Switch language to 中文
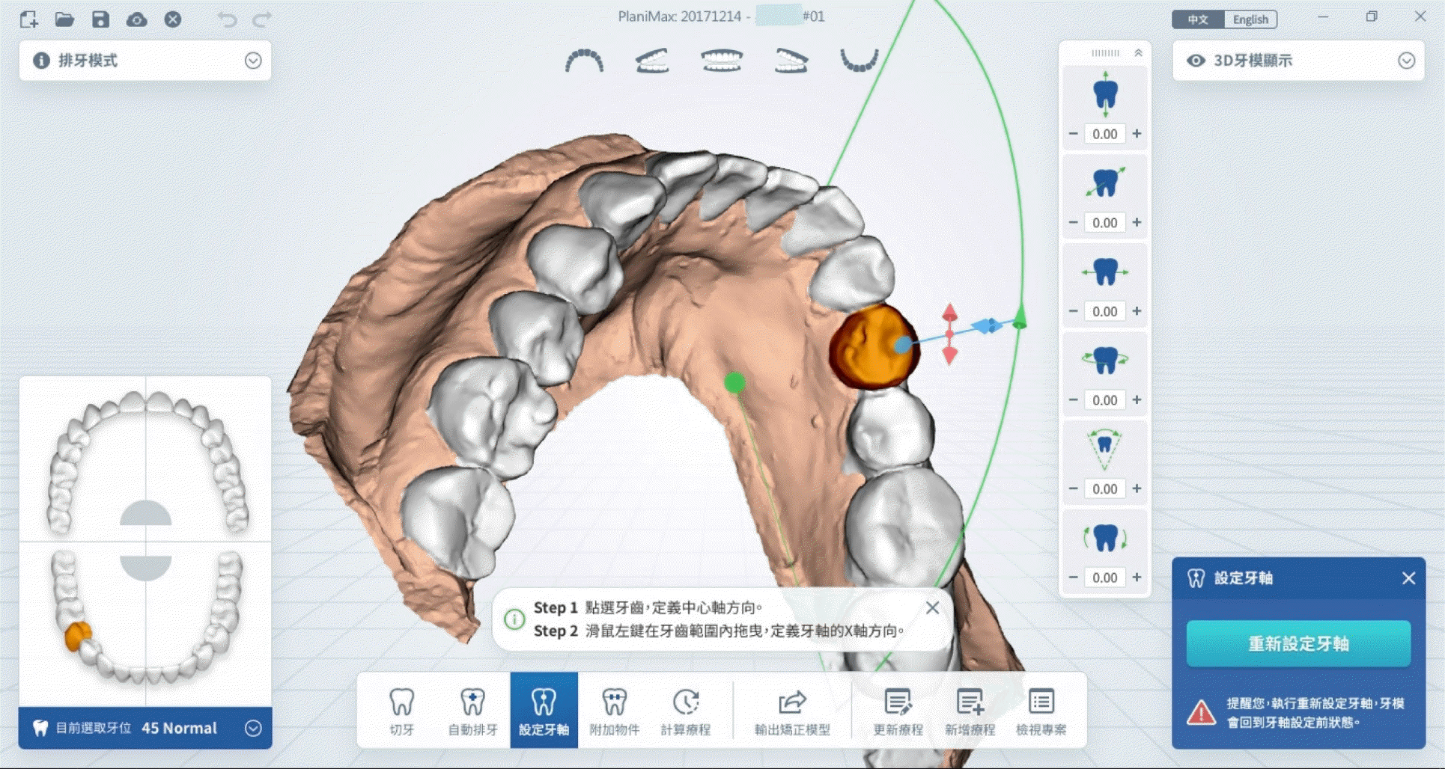This screenshot has height=769, width=1445. tap(1198, 19)
